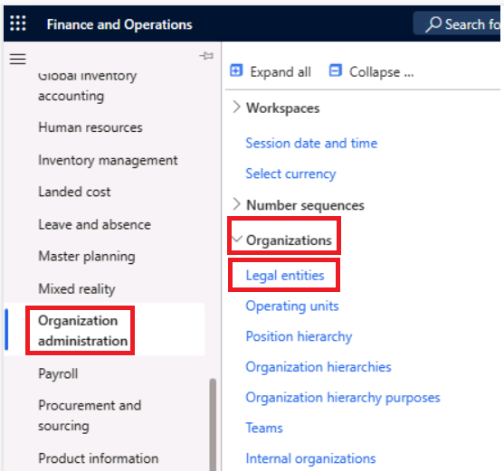The image size is (504, 471).
Task: Select Product information module
Action: (x=98, y=458)
